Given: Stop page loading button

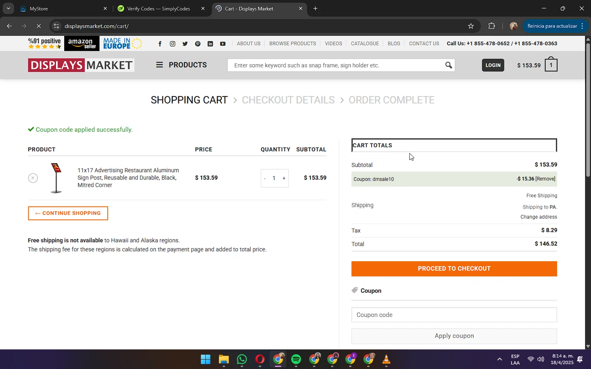Looking at the screenshot, I should coord(39,26).
